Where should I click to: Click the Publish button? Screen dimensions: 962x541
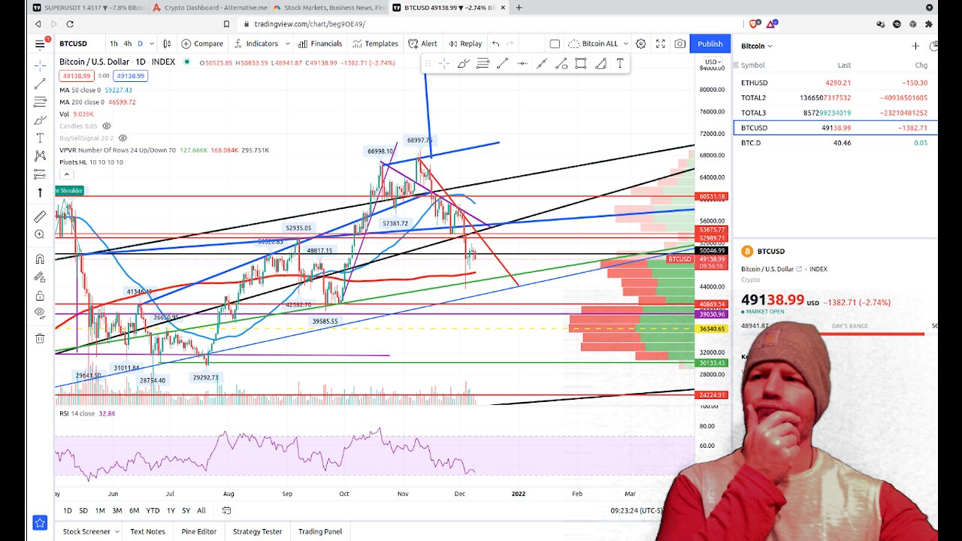coord(709,44)
